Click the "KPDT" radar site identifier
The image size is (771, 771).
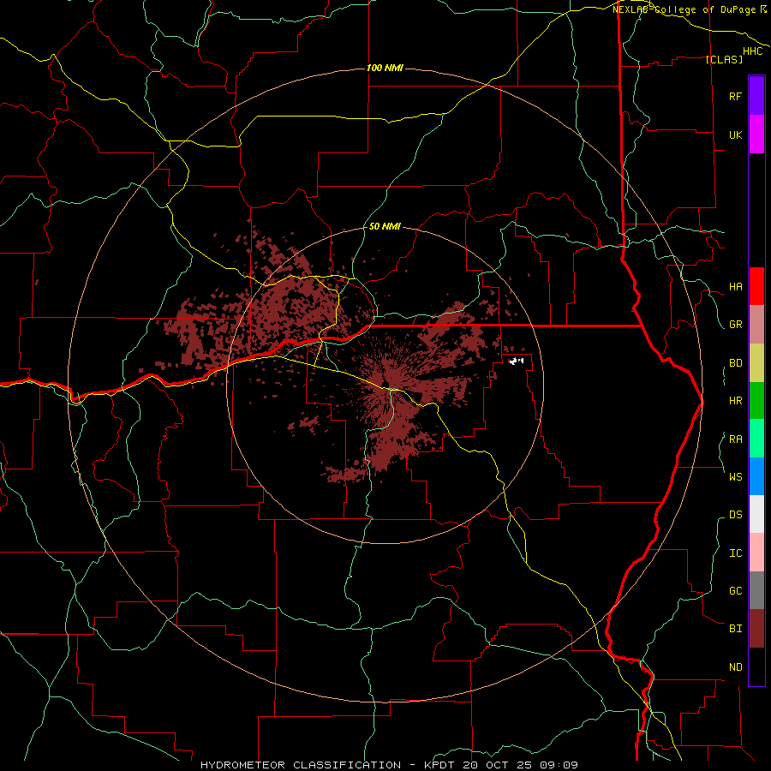point(439,765)
